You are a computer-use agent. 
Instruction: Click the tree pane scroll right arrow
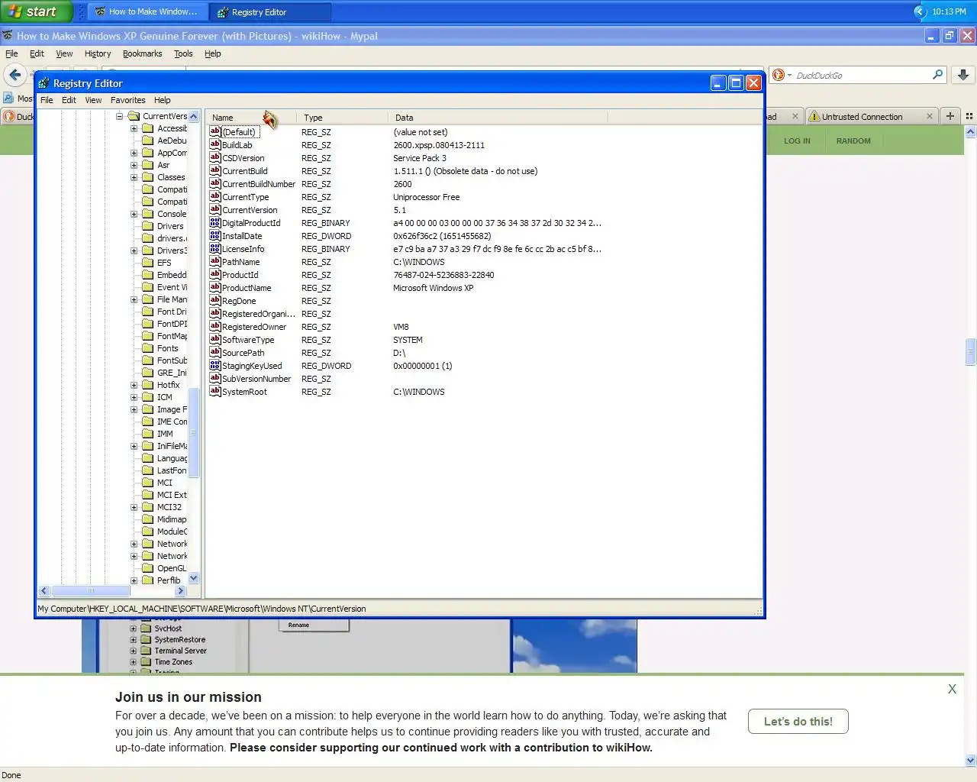180,590
